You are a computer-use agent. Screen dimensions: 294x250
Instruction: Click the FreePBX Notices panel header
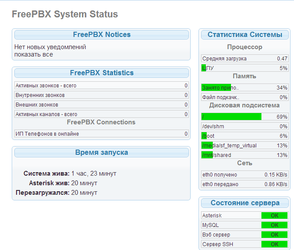pos(102,35)
